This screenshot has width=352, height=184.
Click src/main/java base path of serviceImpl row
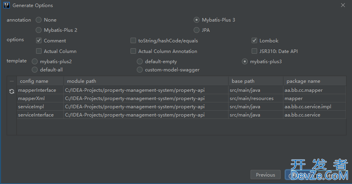(x=256, y=106)
